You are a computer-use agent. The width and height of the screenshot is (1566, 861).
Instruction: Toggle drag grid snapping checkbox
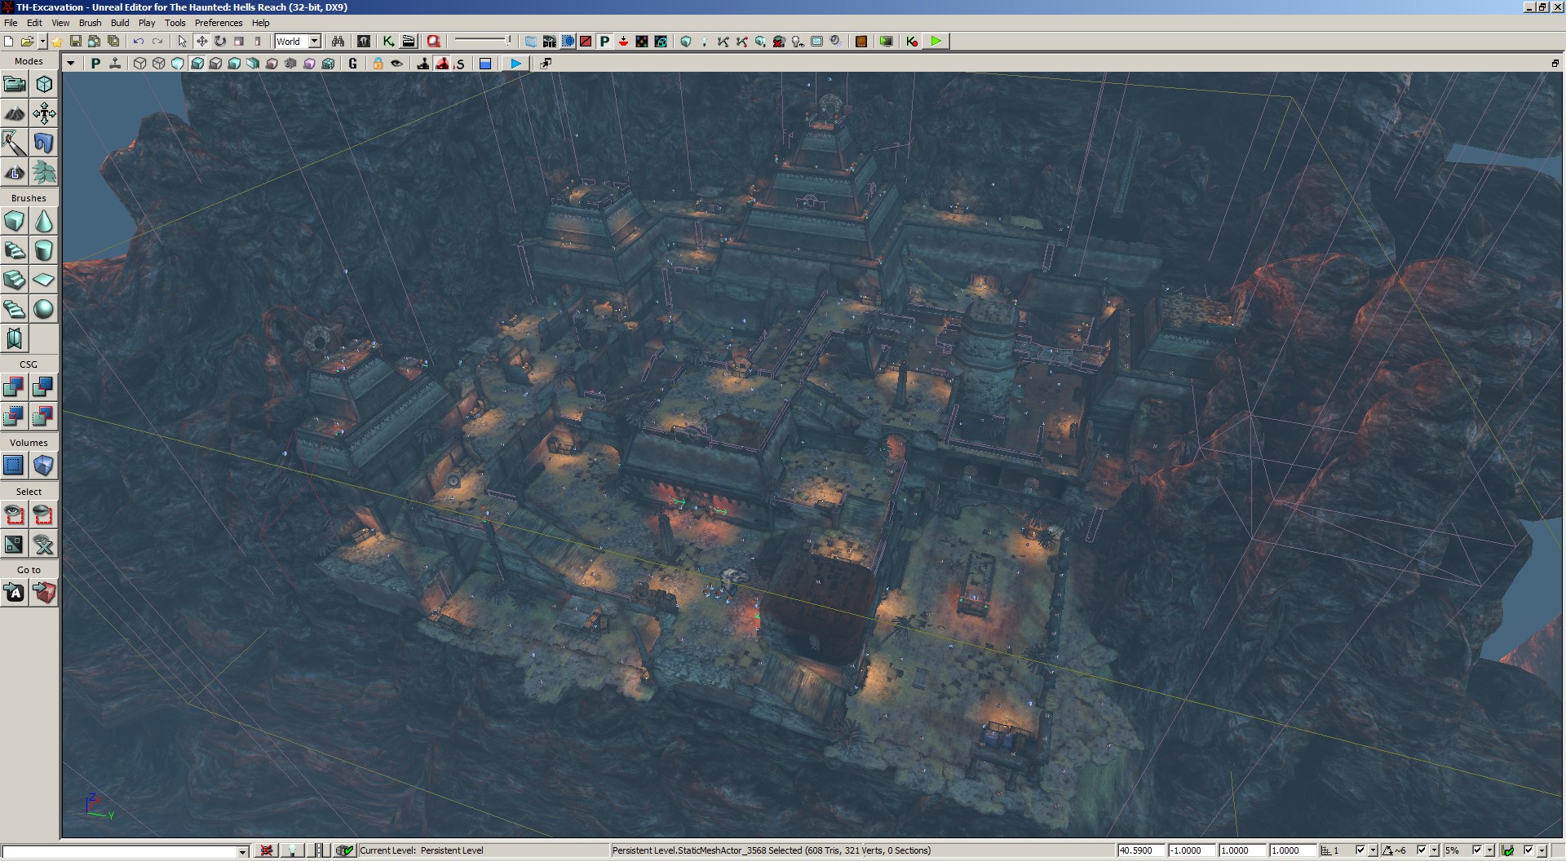[1360, 850]
